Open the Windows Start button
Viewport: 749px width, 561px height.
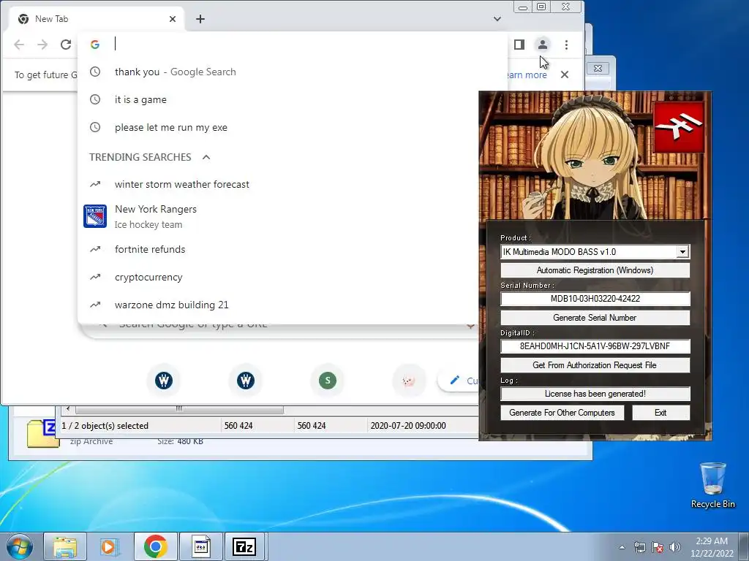[19, 546]
